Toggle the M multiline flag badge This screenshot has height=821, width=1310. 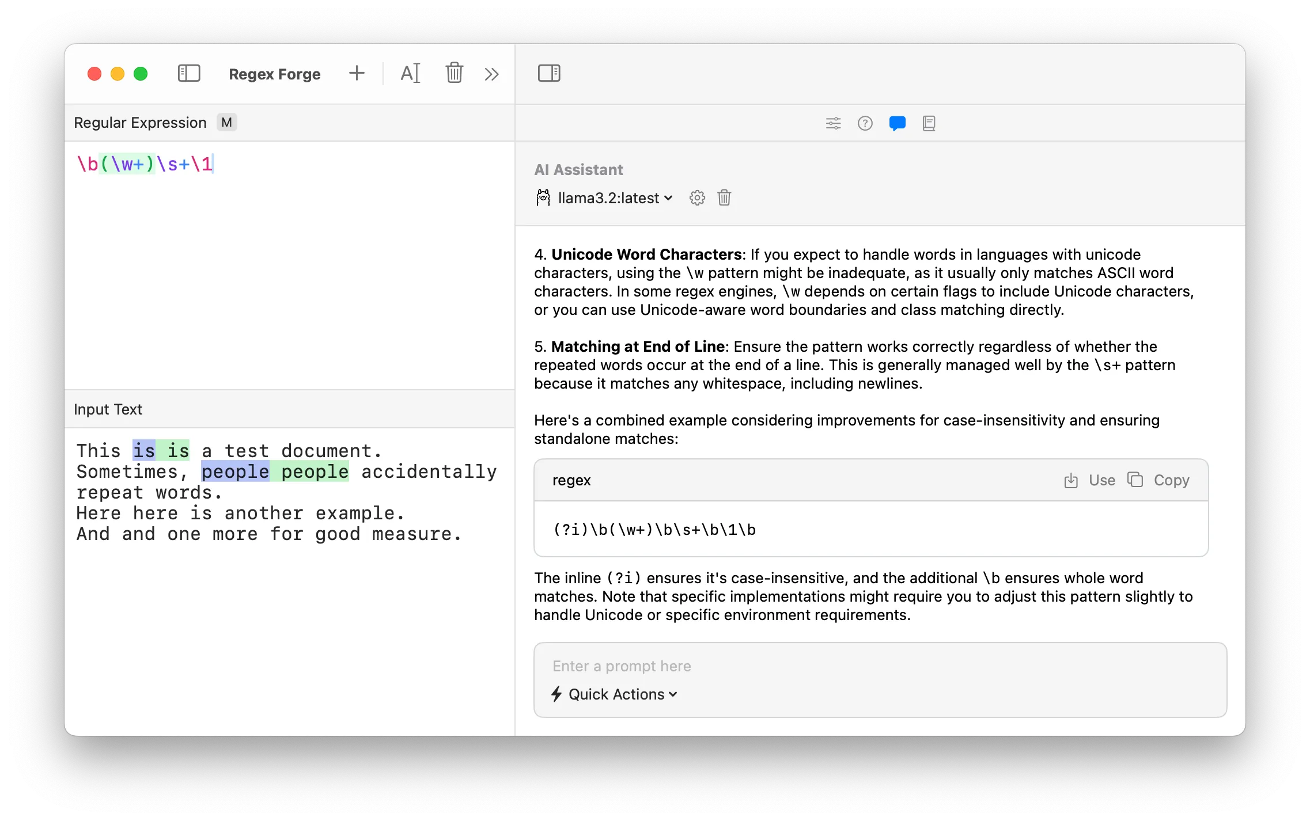coord(226,122)
